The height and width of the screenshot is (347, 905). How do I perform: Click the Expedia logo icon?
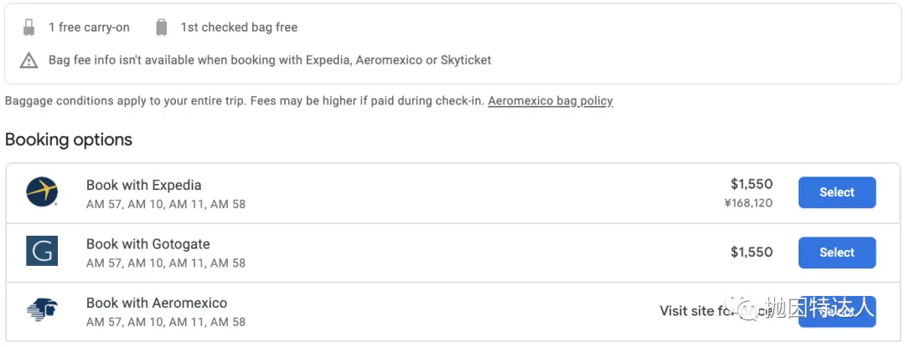click(42, 192)
